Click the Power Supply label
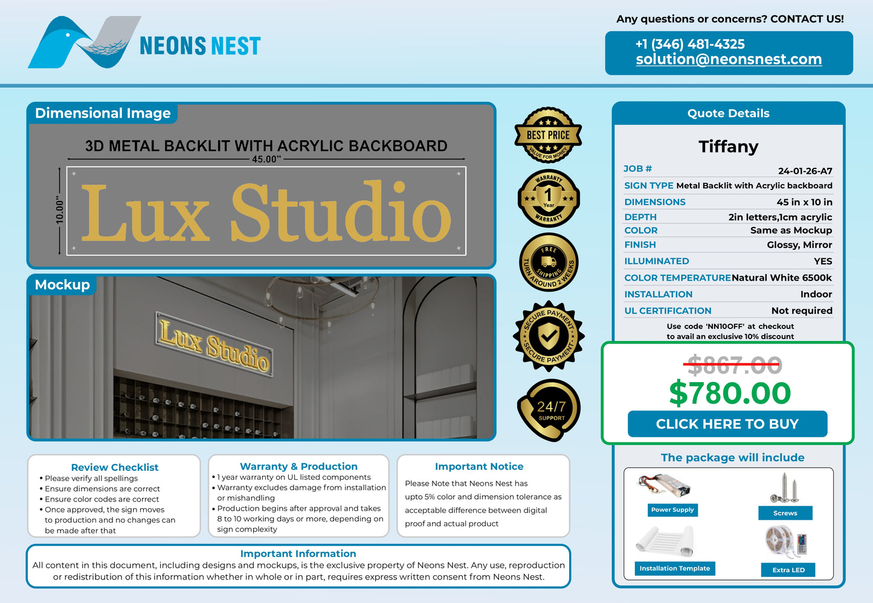 672,510
